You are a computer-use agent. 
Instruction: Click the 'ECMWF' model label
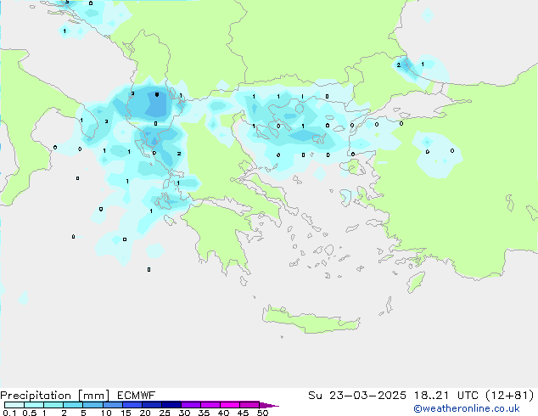[137, 396]
